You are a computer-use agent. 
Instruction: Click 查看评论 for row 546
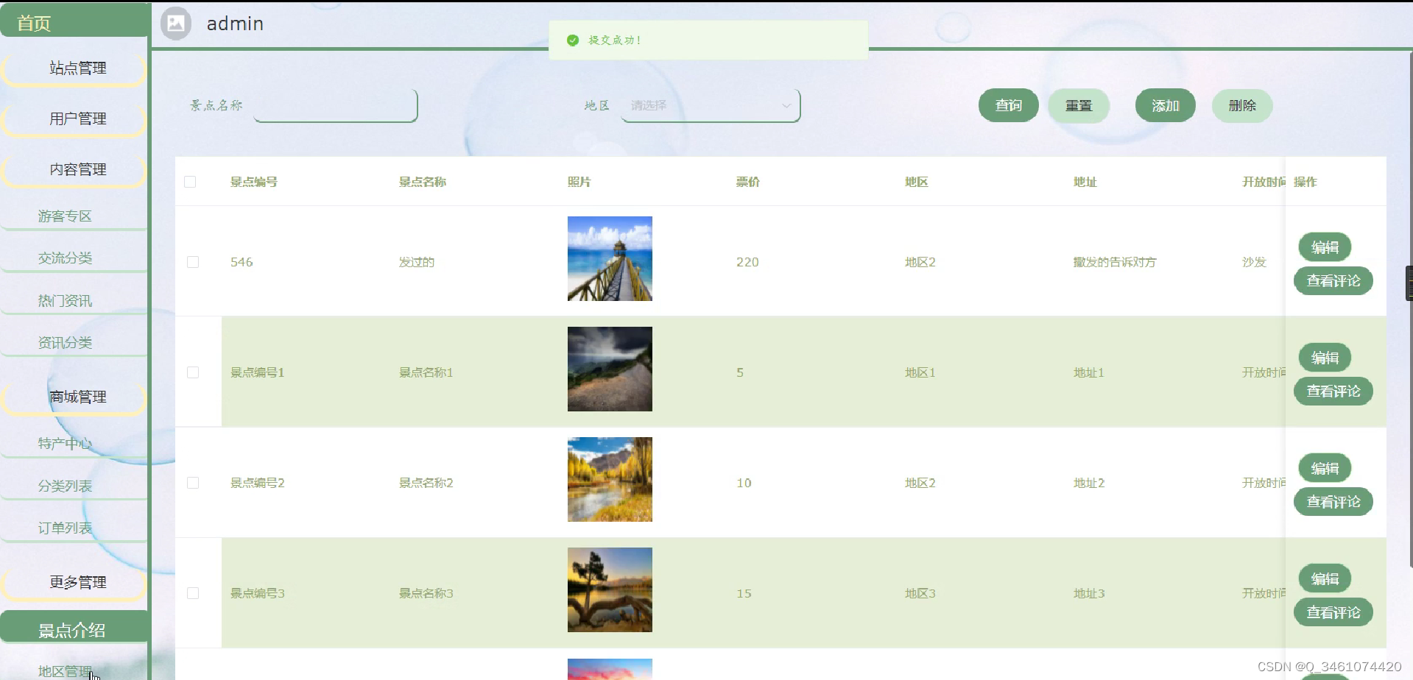click(1333, 281)
